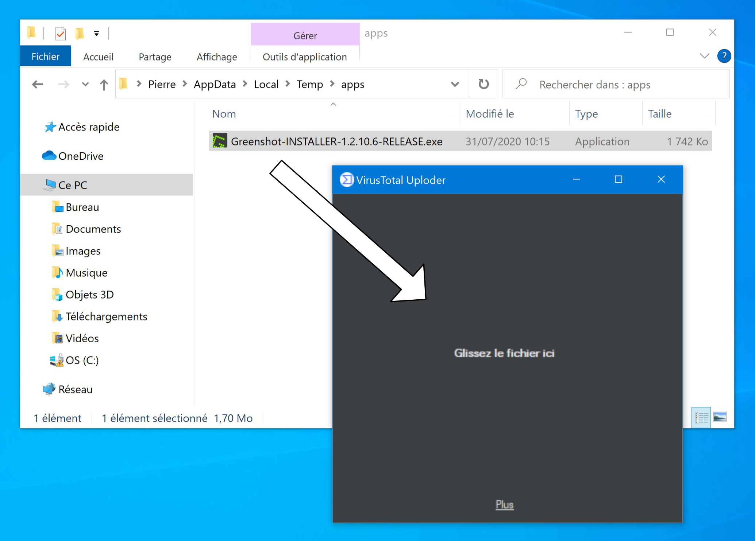
Task: Click the Explorer title bar folder icon
Action: (31, 33)
